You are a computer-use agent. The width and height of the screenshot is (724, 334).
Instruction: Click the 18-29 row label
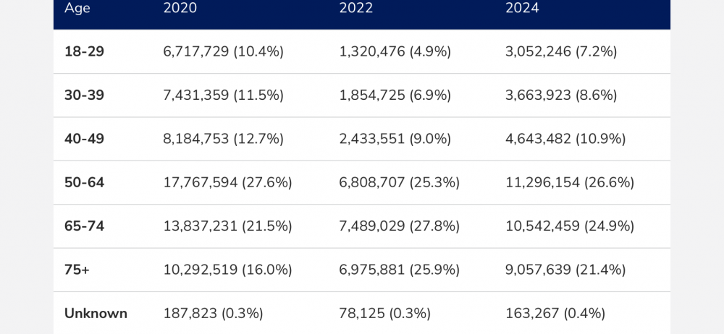(84, 52)
